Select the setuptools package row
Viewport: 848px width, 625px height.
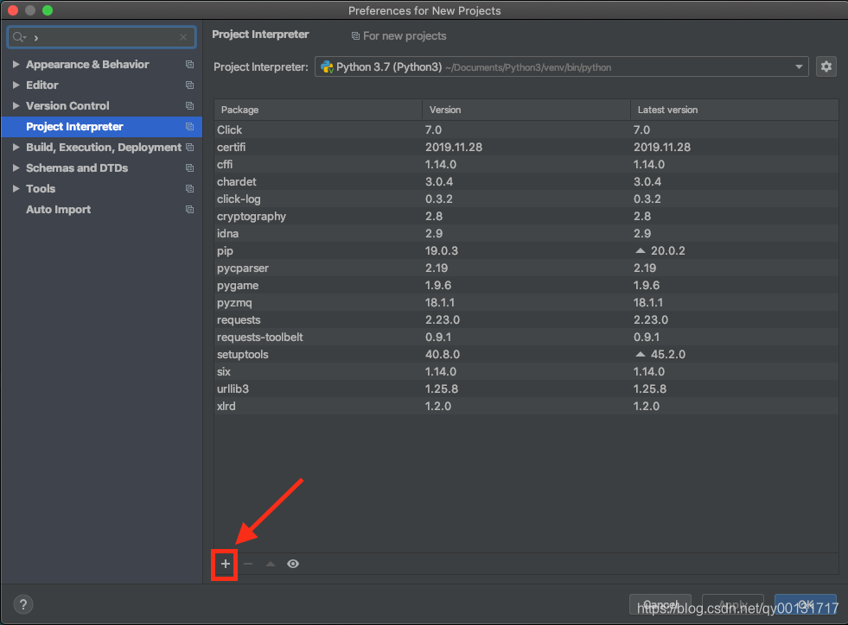pos(526,354)
